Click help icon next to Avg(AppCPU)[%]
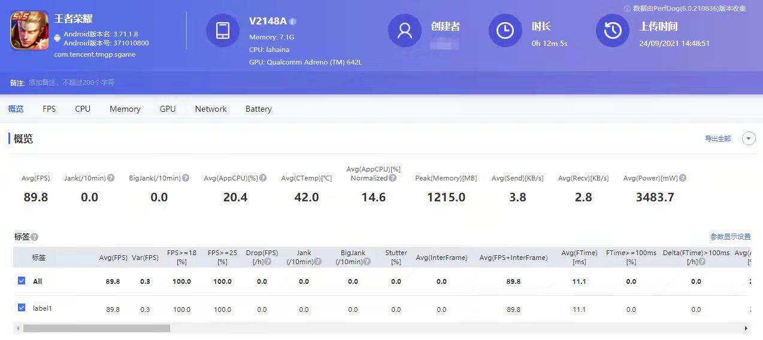Image resolution: width=763 pixels, height=340 pixels. (x=263, y=178)
